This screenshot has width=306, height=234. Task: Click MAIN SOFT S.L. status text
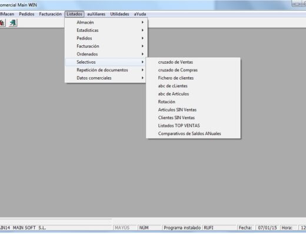tap(29, 228)
